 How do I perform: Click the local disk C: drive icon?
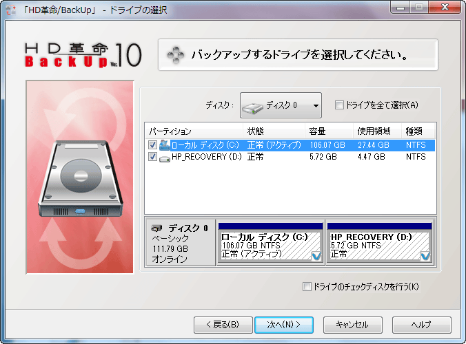164,144
